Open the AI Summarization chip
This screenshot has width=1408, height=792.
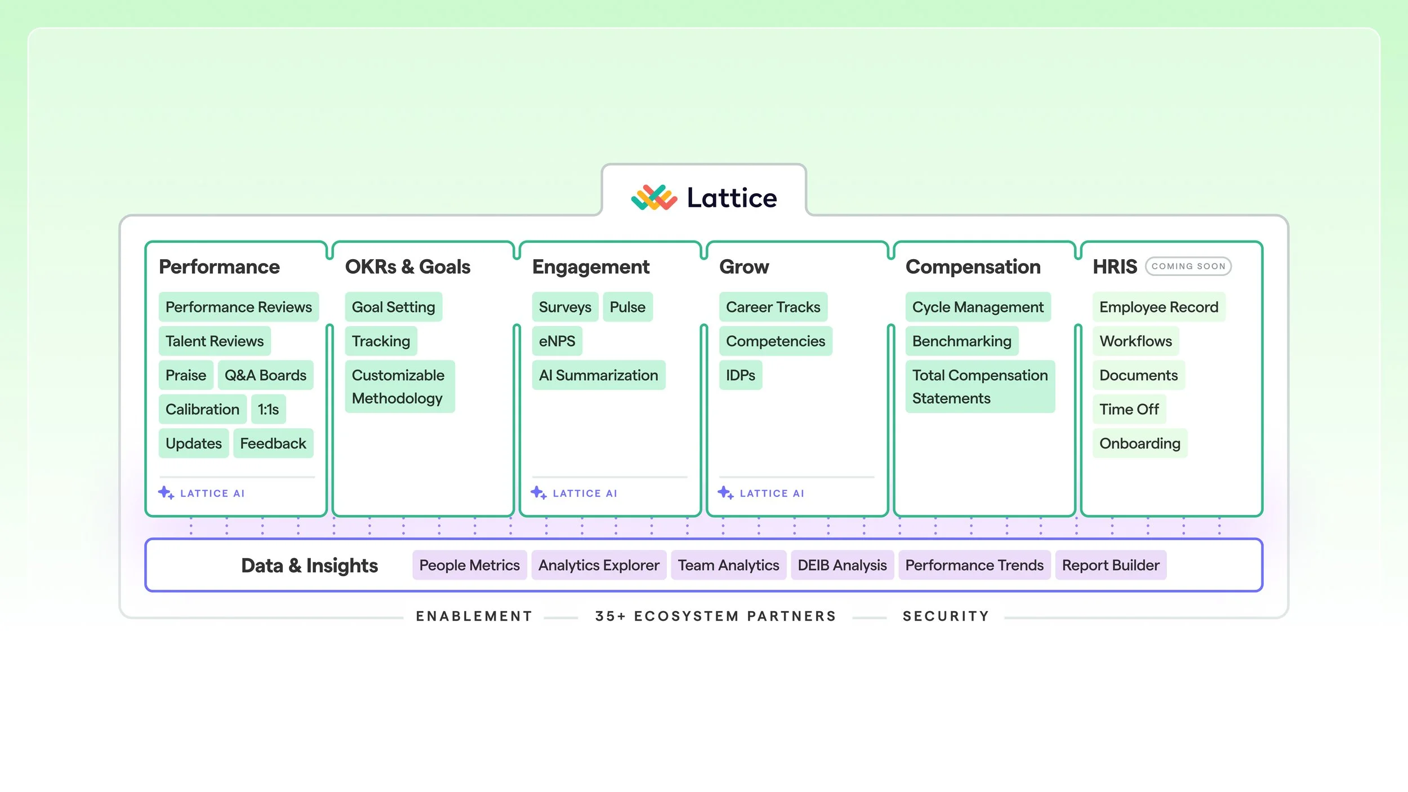[x=598, y=375]
